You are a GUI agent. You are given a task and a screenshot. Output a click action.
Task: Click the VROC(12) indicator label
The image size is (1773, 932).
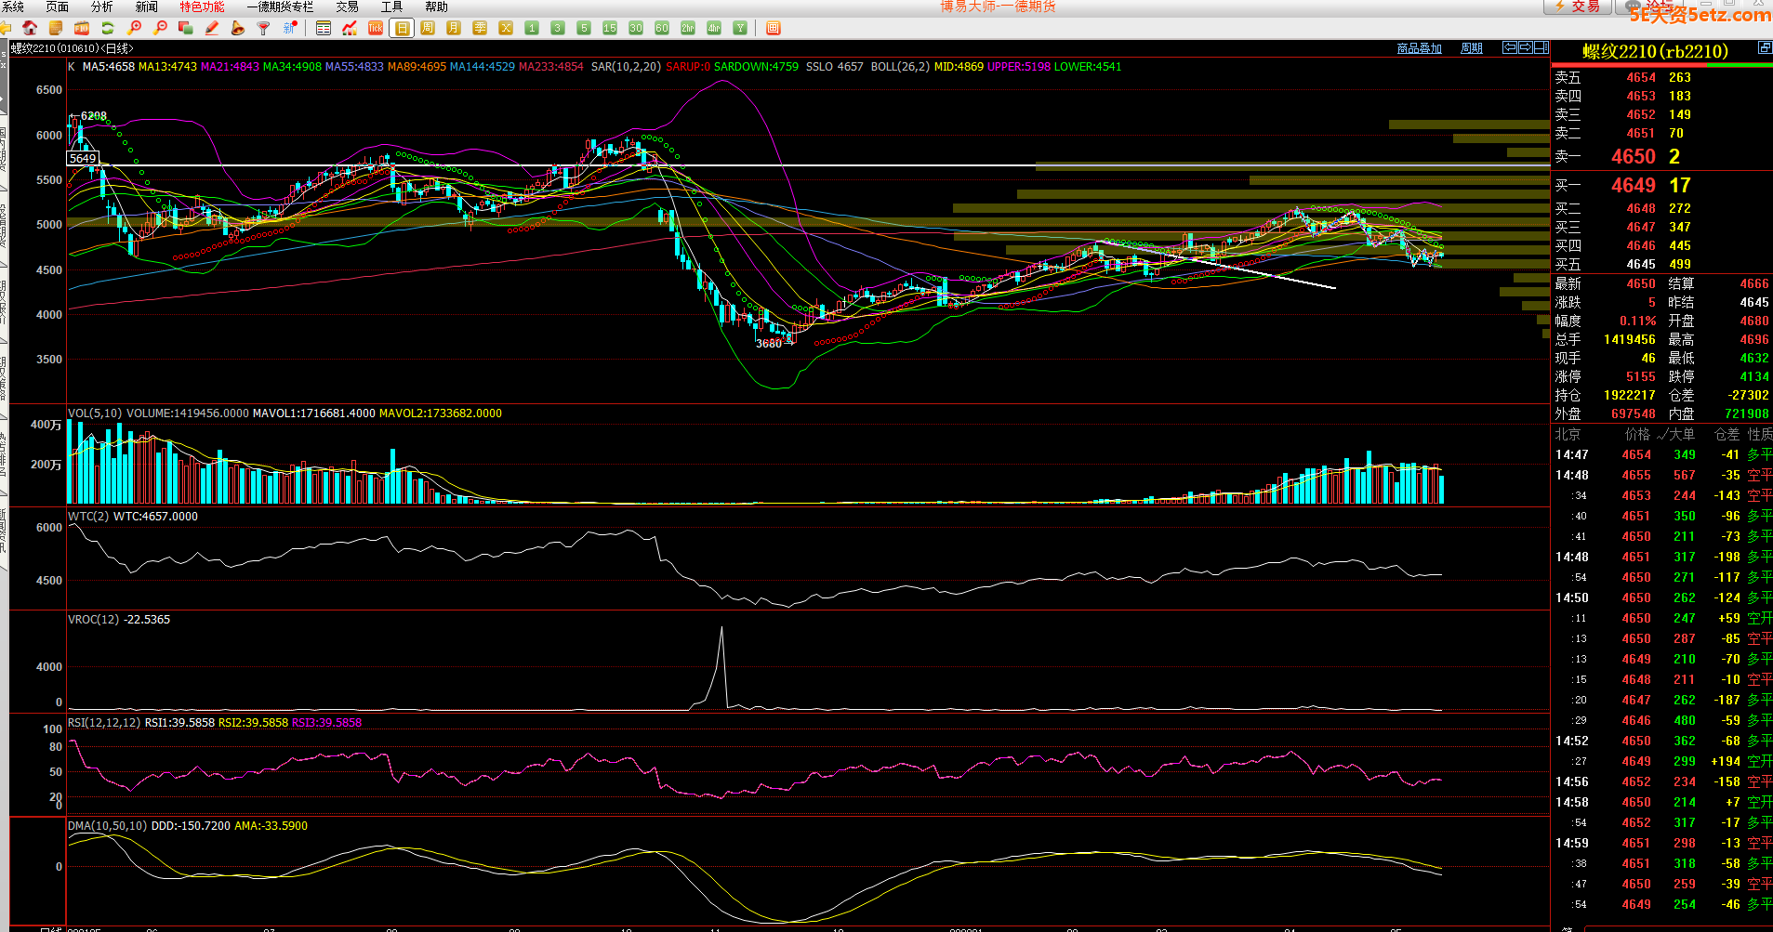[93, 620]
